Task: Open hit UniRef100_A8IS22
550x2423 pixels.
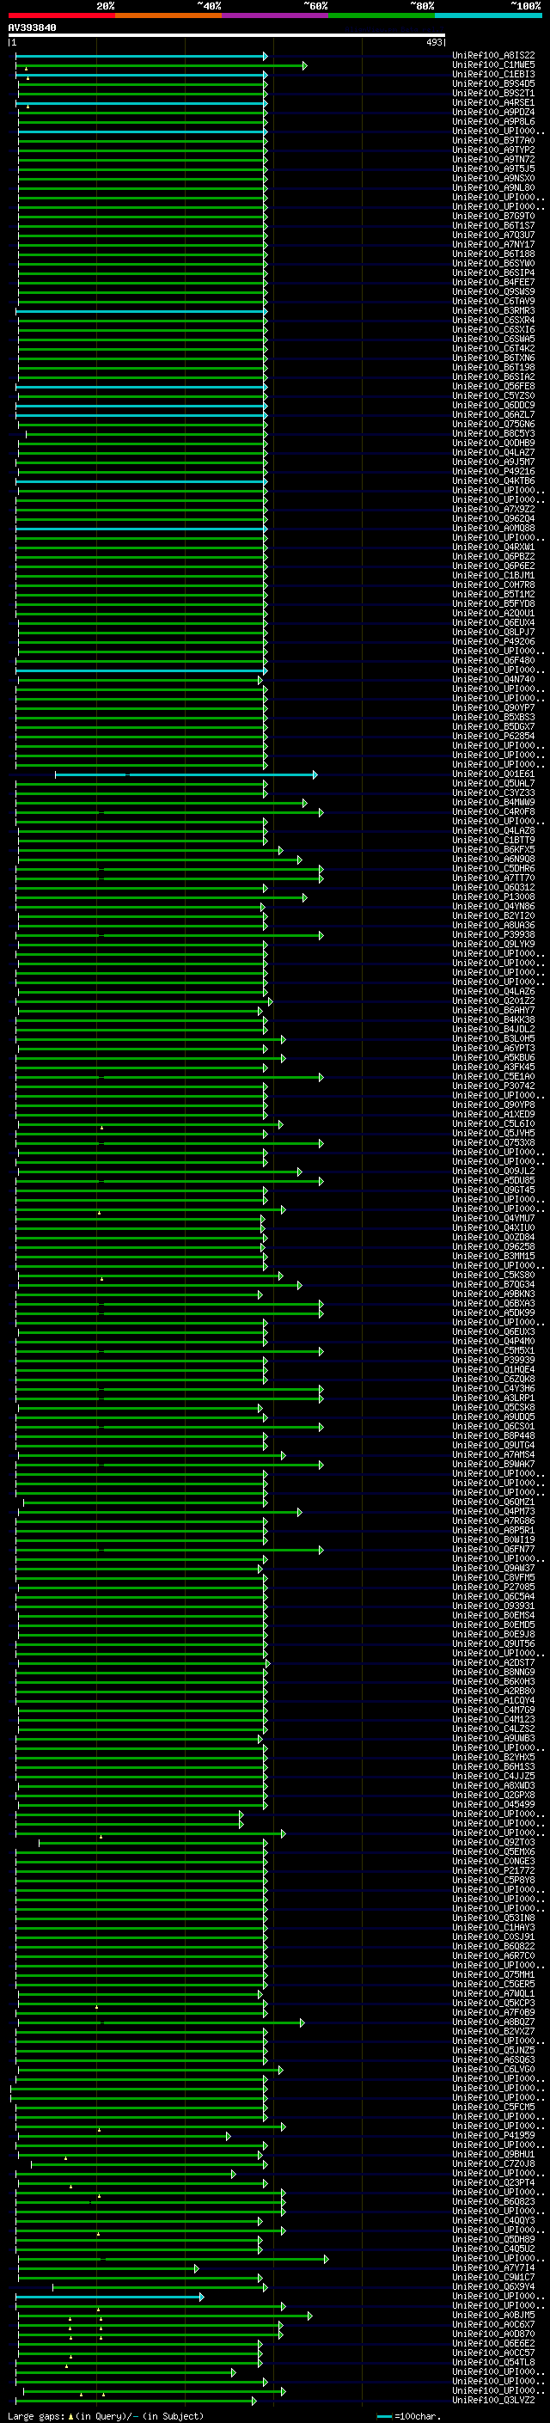Action: tap(493, 56)
